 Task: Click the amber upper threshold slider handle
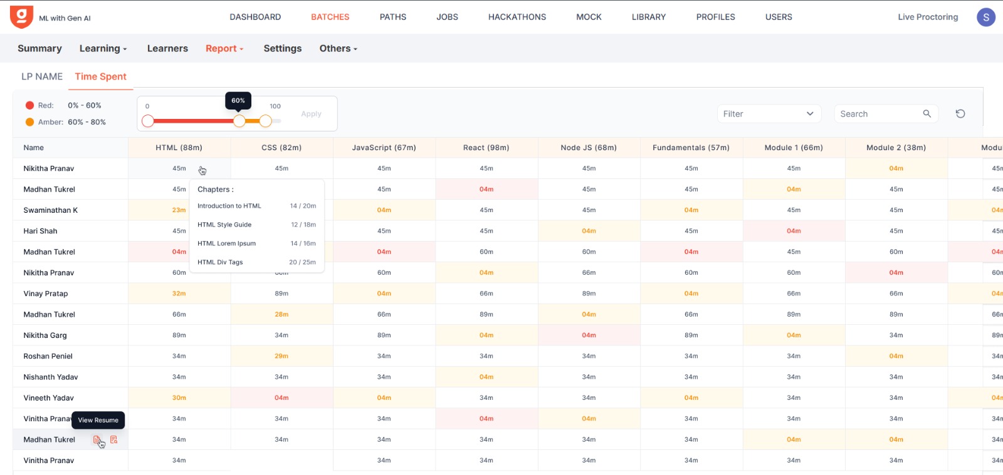[x=266, y=121]
